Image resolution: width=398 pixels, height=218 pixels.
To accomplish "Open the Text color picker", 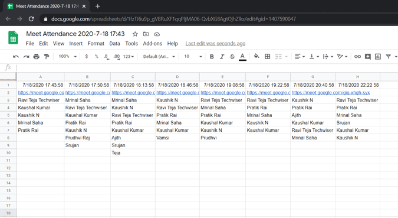I will tap(242, 57).
